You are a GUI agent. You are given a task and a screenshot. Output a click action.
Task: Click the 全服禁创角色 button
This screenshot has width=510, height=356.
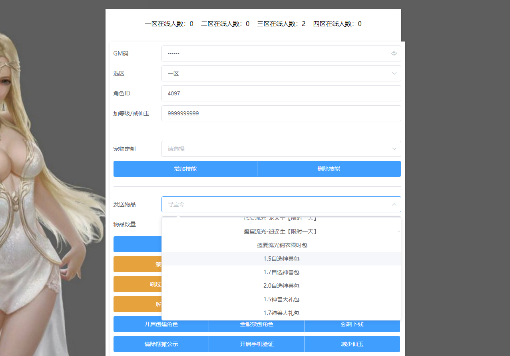click(x=257, y=324)
